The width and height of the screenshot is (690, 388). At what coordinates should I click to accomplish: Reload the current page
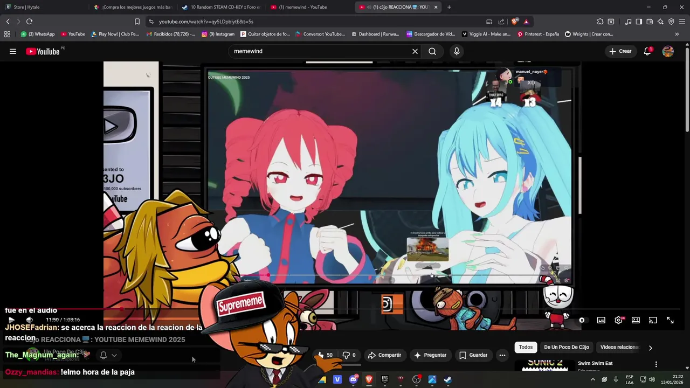(x=29, y=22)
